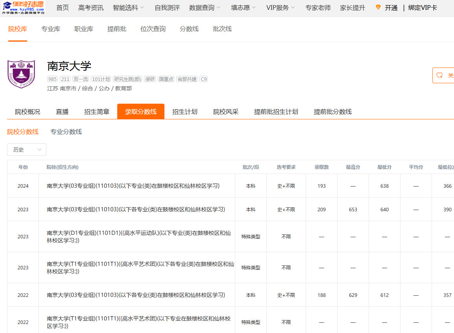The height and width of the screenshot is (333, 454).
Task: Click the 211 tag badge
Action: [65, 79]
